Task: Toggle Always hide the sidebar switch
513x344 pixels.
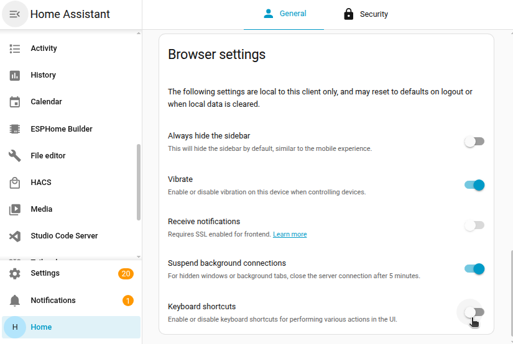Action: (474, 142)
